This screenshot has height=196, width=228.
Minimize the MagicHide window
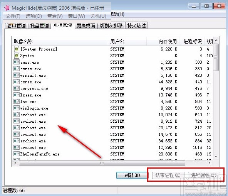(194, 6)
